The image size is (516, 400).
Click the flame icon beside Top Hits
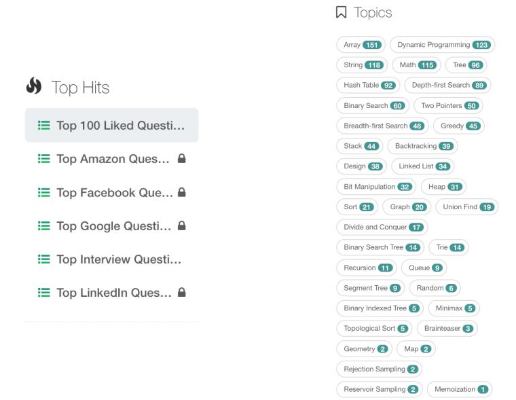point(34,86)
